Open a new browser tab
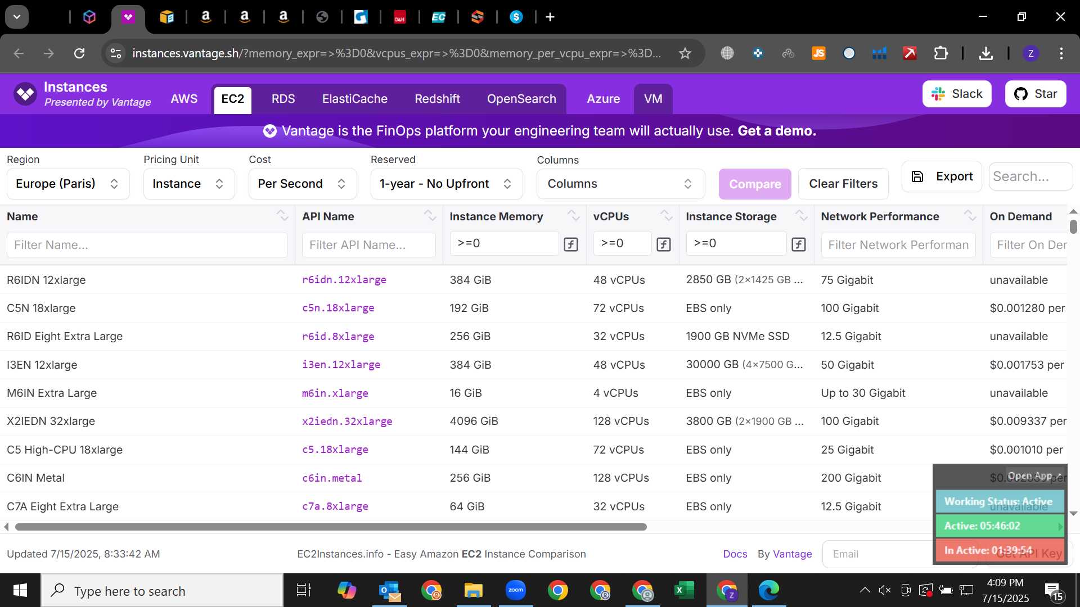The image size is (1080, 607). tap(550, 17)
